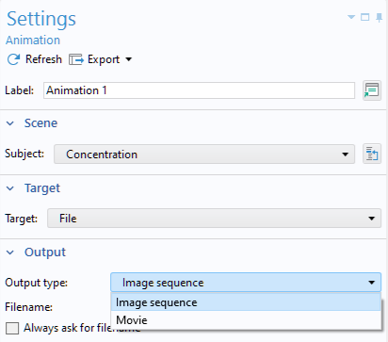The width and height of the screenshot is (388, 342).
Task: Click the Output type label
Action: pyautogui.click(x=37, y=283)
